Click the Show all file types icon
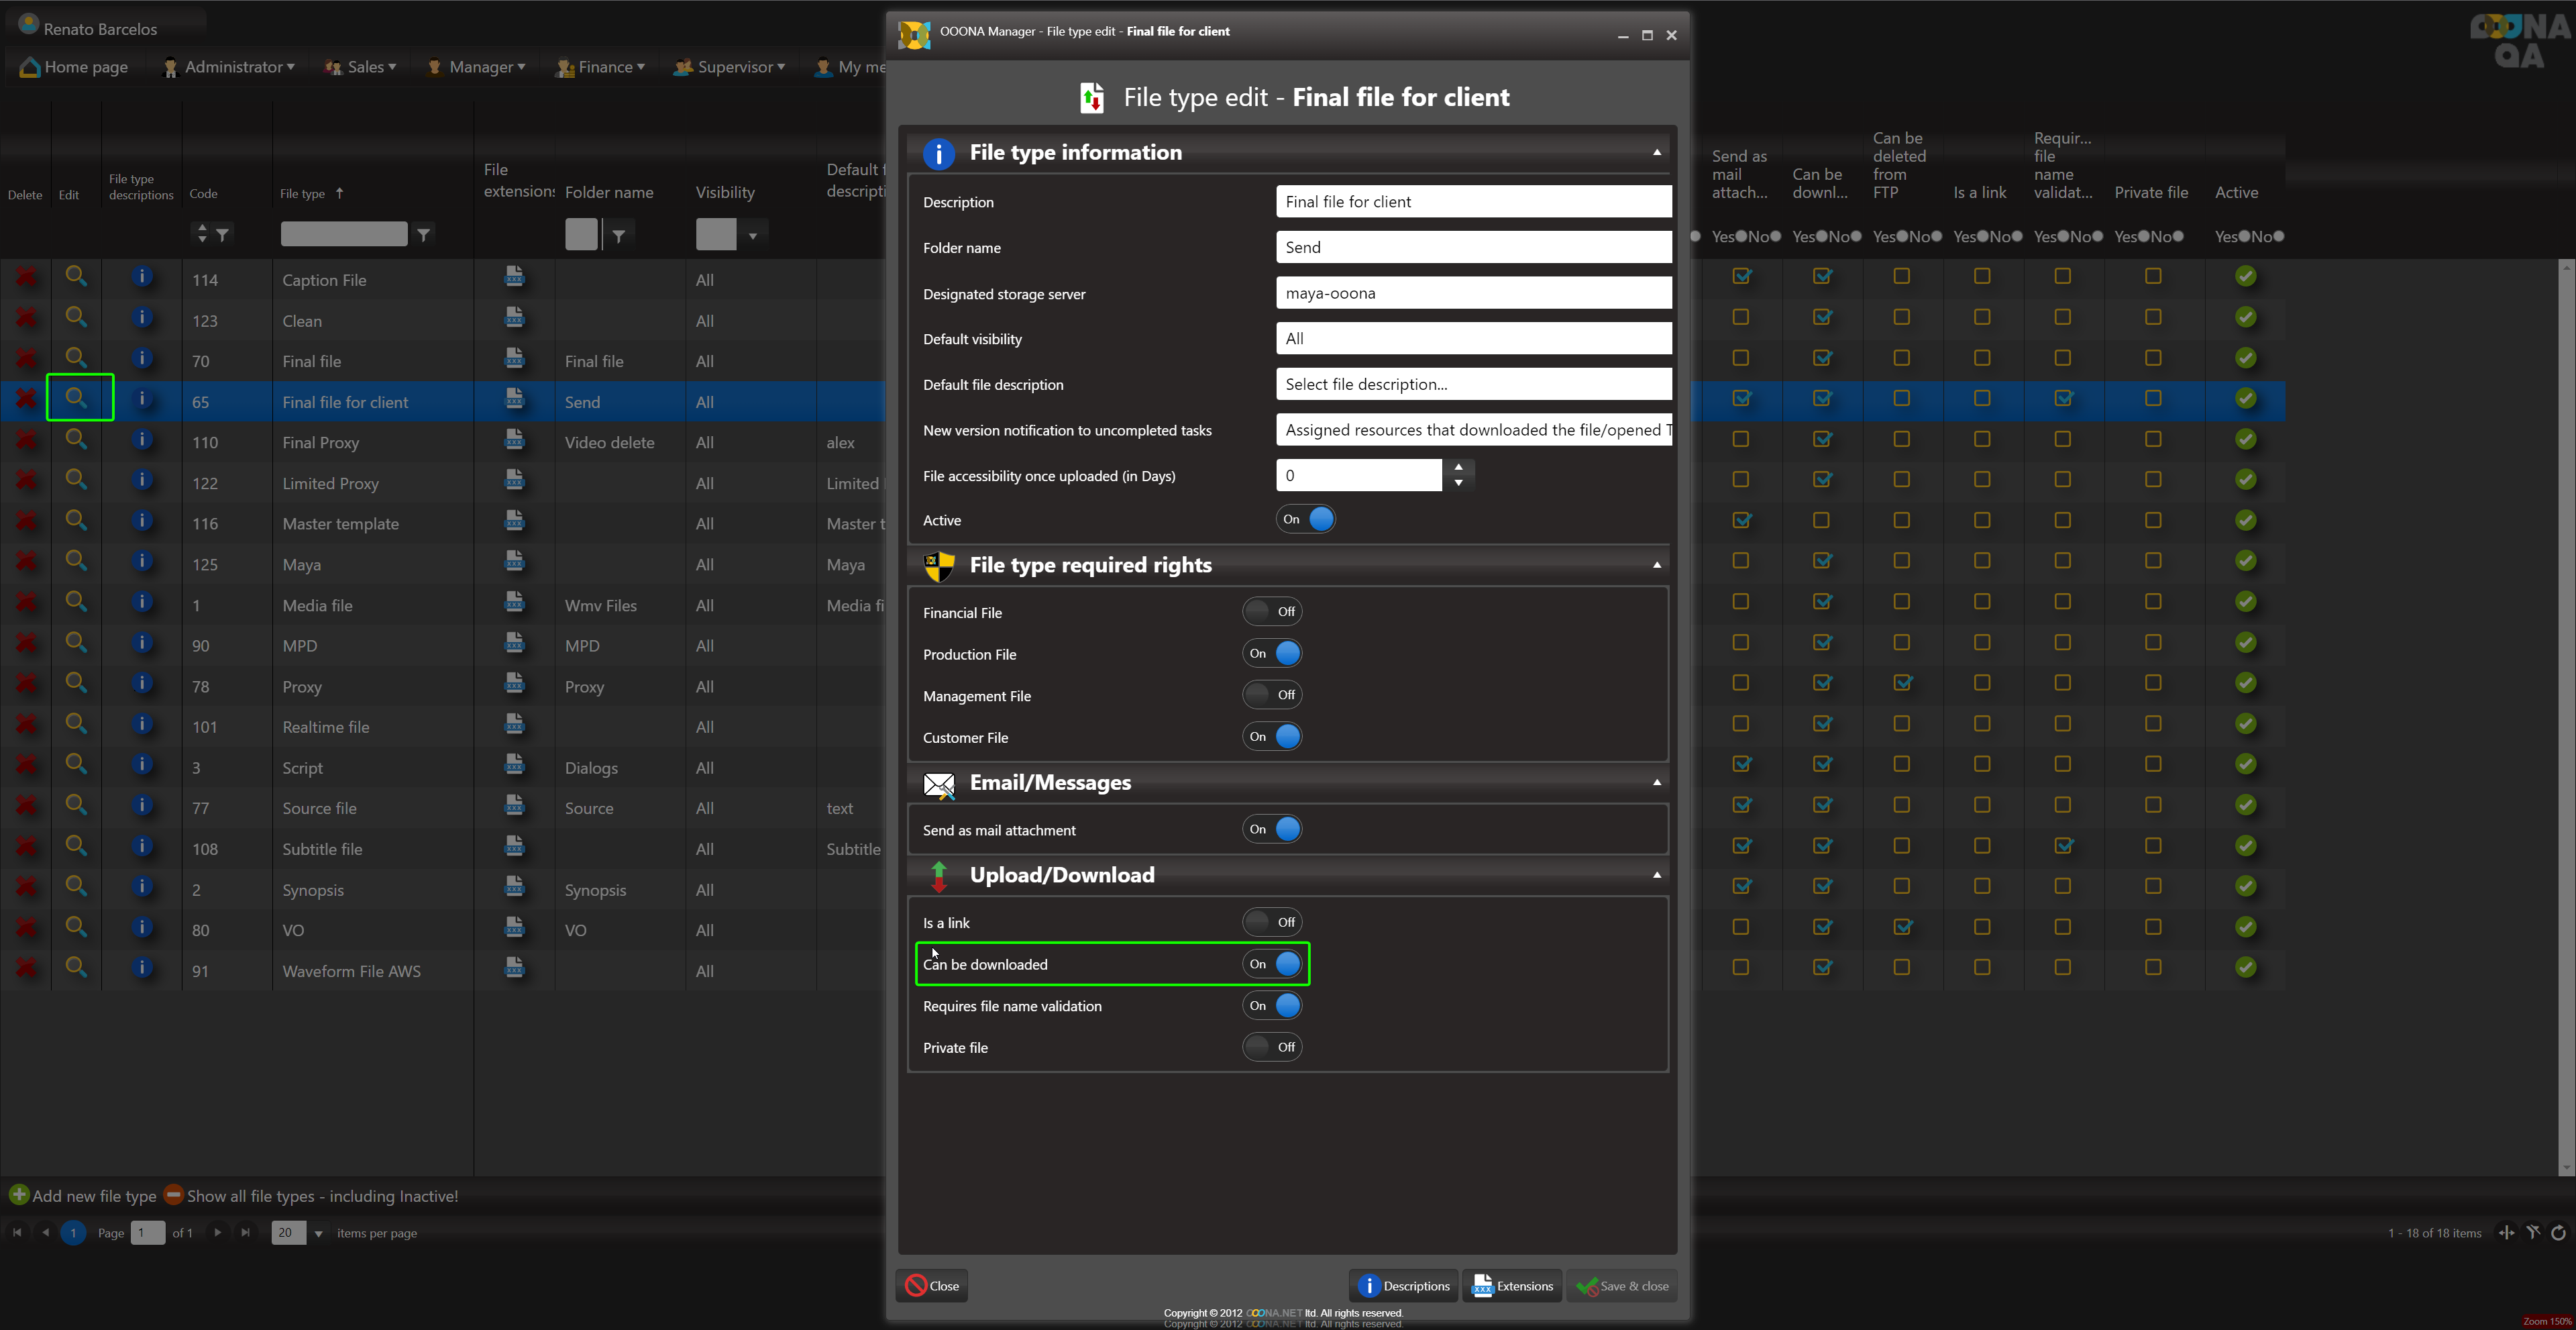The image size is (2576, 1330). (x=173, y=1195)
